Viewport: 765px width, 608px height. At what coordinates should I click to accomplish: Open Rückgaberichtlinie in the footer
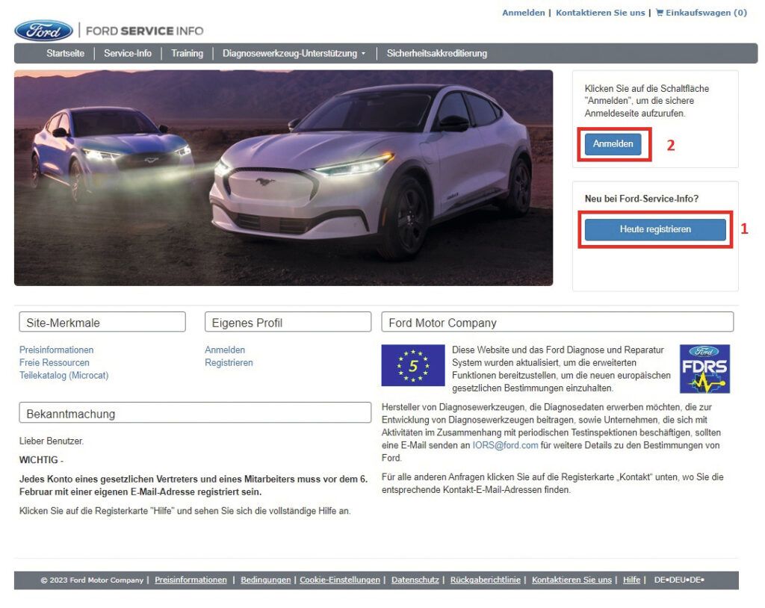[485, 580]
